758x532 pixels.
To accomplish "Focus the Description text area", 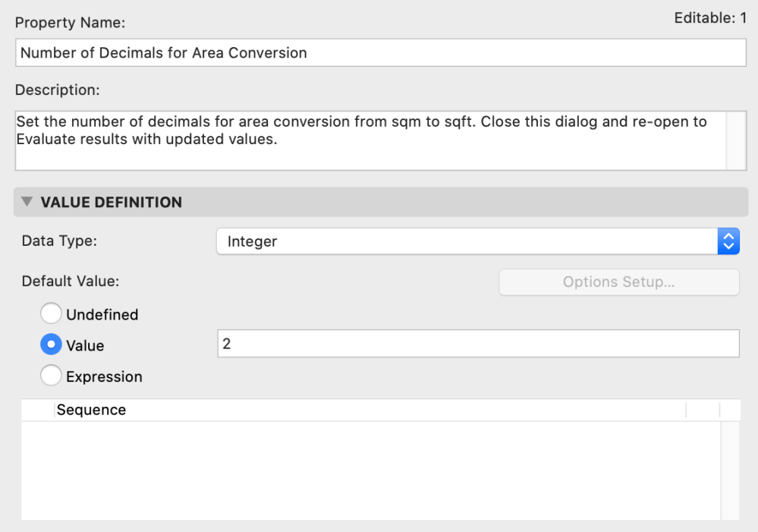I will point(370,140).
